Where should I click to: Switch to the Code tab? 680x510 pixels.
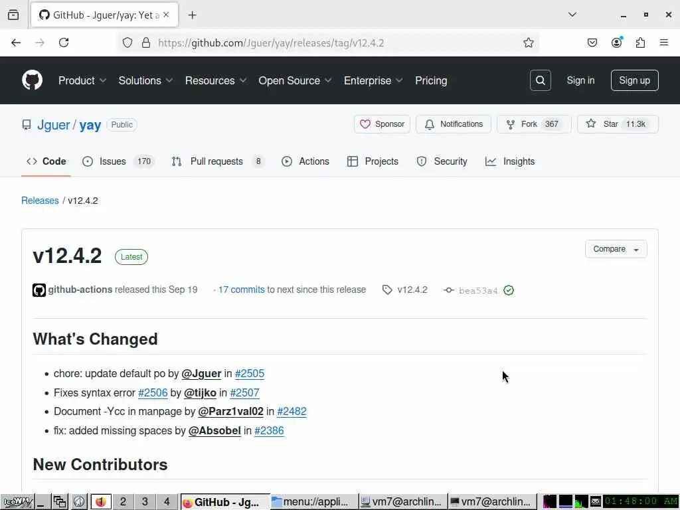tap(46, 161)
